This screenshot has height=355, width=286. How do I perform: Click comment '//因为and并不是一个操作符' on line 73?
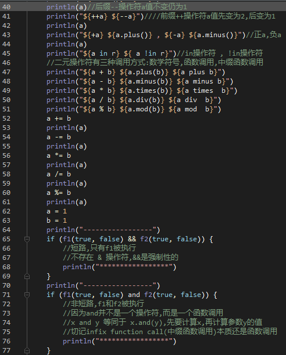[x=143, y=313]
